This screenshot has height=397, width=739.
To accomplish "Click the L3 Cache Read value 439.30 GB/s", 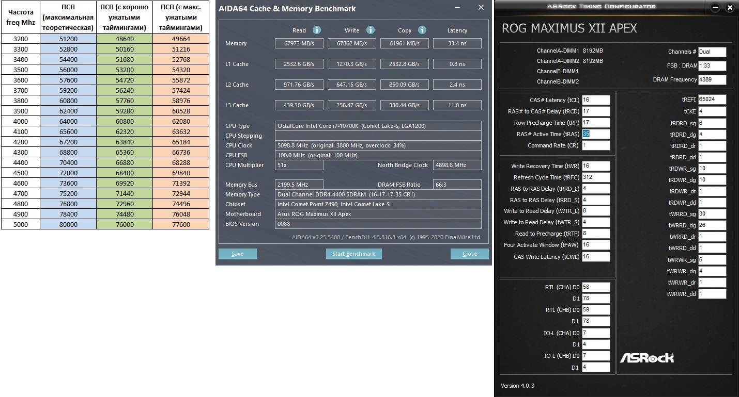I will tap(299, 105).
